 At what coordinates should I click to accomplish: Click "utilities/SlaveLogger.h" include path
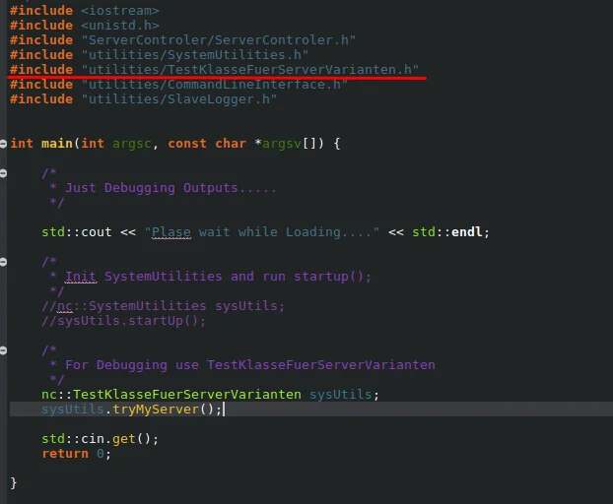tap(179, 99)
